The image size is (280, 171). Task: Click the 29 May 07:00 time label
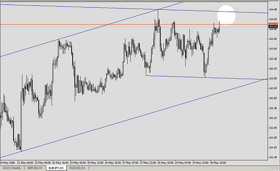[x=183, y=163]
